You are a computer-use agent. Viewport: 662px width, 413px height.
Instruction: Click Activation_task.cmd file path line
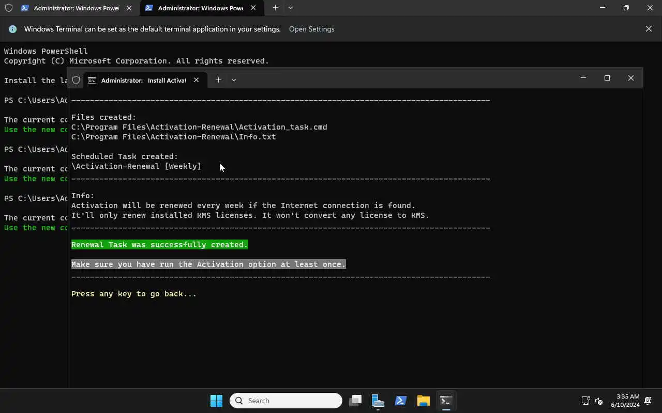pyautogui.click(x=199, y=127)
